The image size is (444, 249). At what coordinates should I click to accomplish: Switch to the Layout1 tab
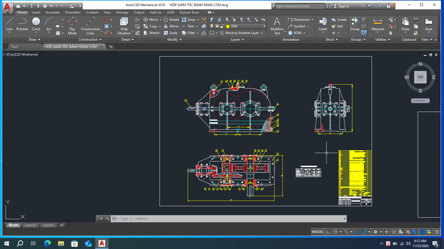[x=30, y=225]
